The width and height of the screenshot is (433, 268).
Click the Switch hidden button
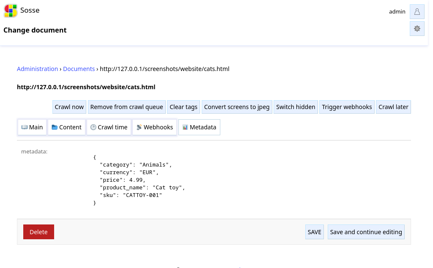point(296,107)
